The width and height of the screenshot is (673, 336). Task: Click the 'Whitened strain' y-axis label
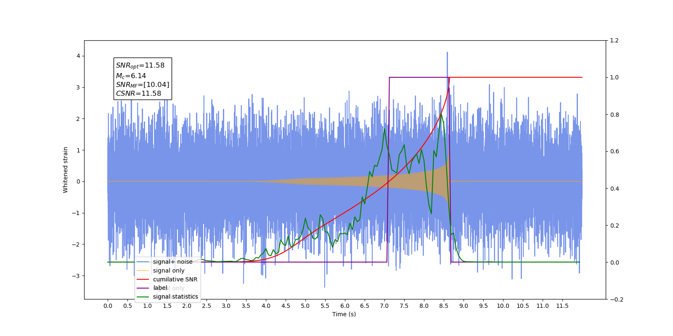coord(66,170)
